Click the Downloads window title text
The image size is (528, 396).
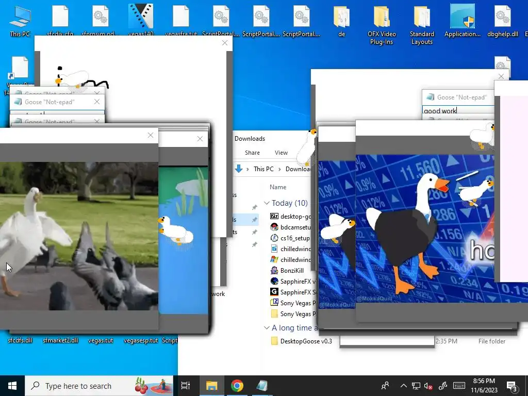point(250,138)
